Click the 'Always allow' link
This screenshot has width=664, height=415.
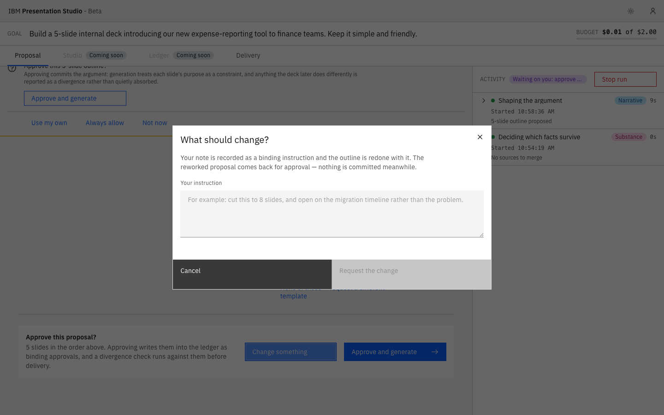(x=105, y=123)
